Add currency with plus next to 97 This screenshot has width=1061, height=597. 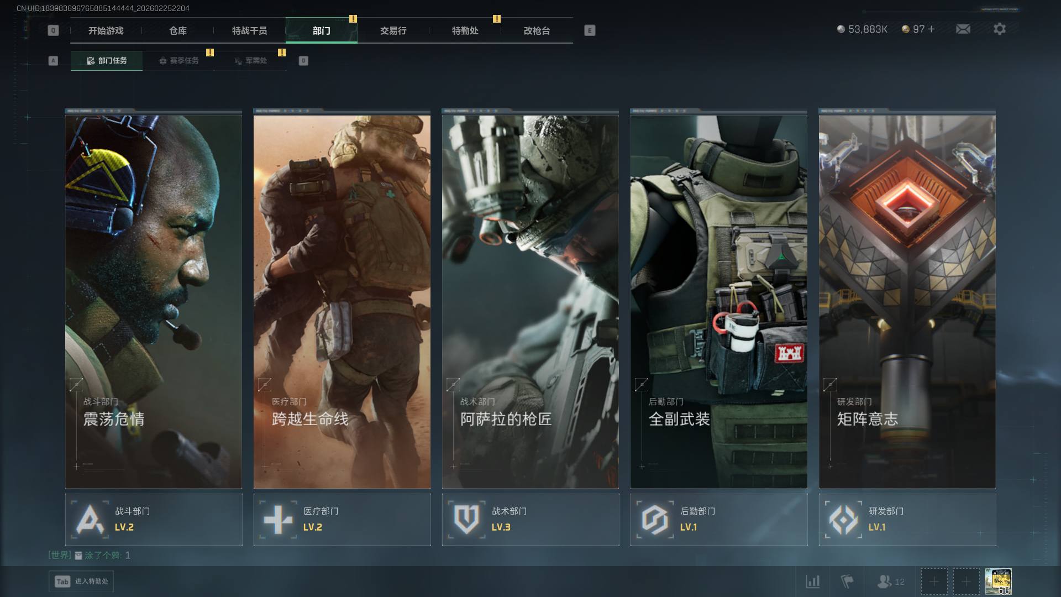tap(931, 29)
